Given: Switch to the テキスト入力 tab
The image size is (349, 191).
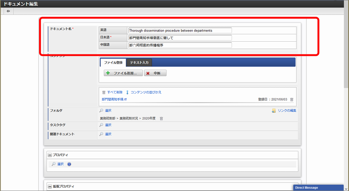Looking at the screenshot, I should click(x=139, y=63).
